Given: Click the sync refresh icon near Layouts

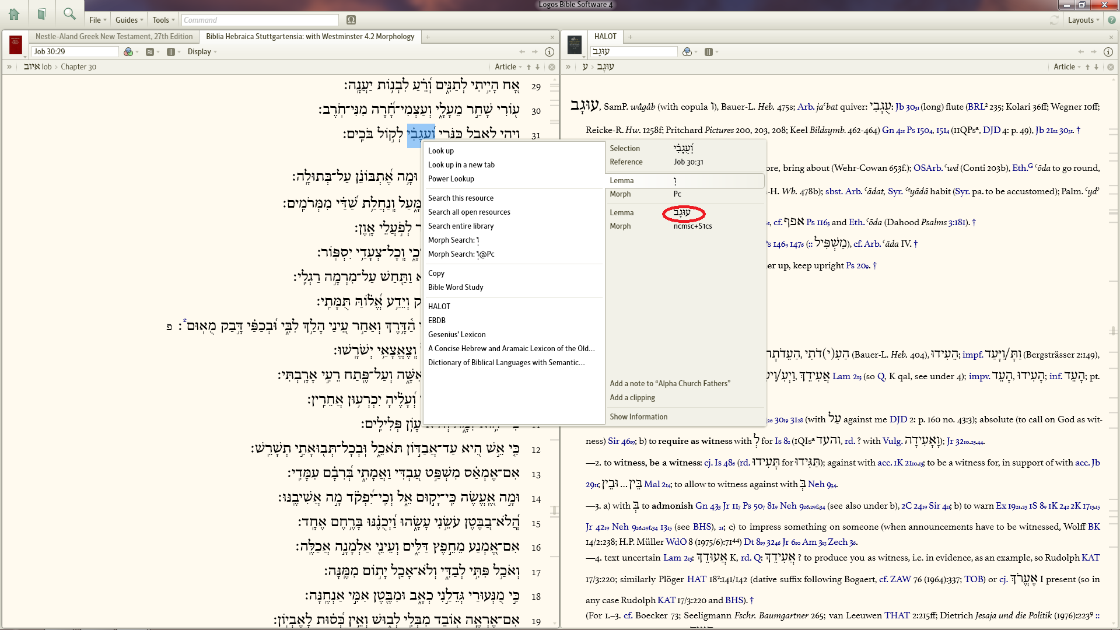Looking at the screenshot, I should [1054, 20].
